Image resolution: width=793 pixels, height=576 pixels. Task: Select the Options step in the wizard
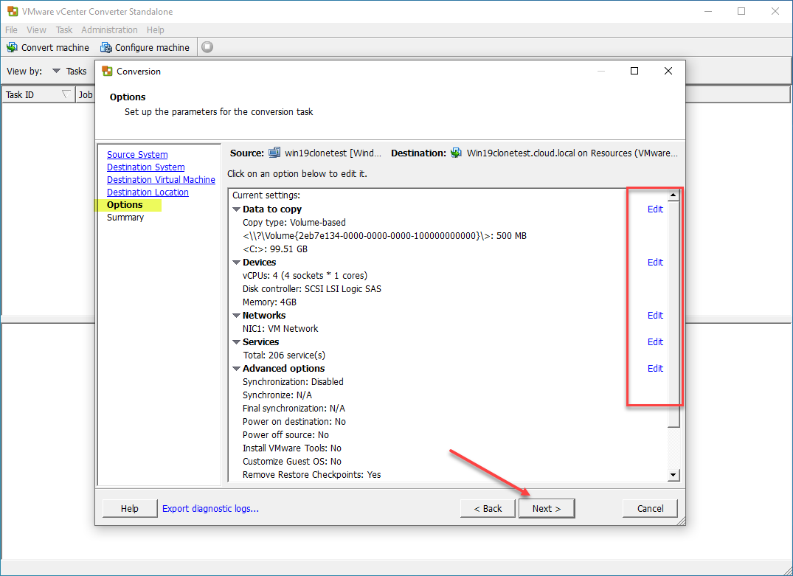(125, 205)
